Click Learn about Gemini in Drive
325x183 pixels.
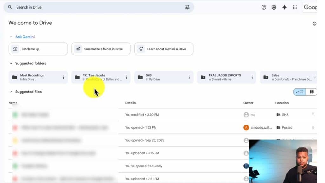point(164,49)
